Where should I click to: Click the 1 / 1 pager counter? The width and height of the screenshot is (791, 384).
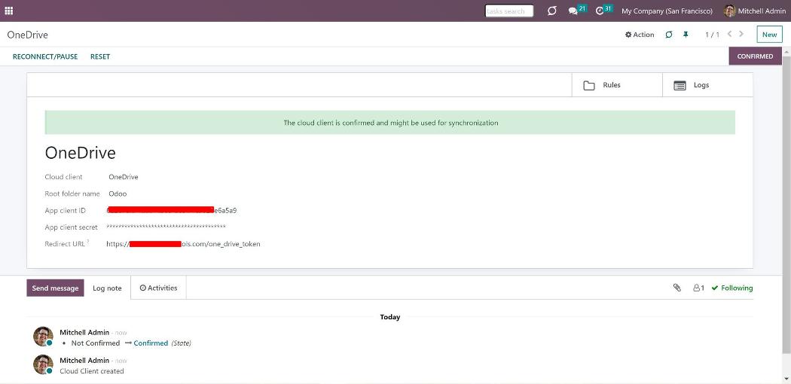pyautogui.click(x=712, y=35)
